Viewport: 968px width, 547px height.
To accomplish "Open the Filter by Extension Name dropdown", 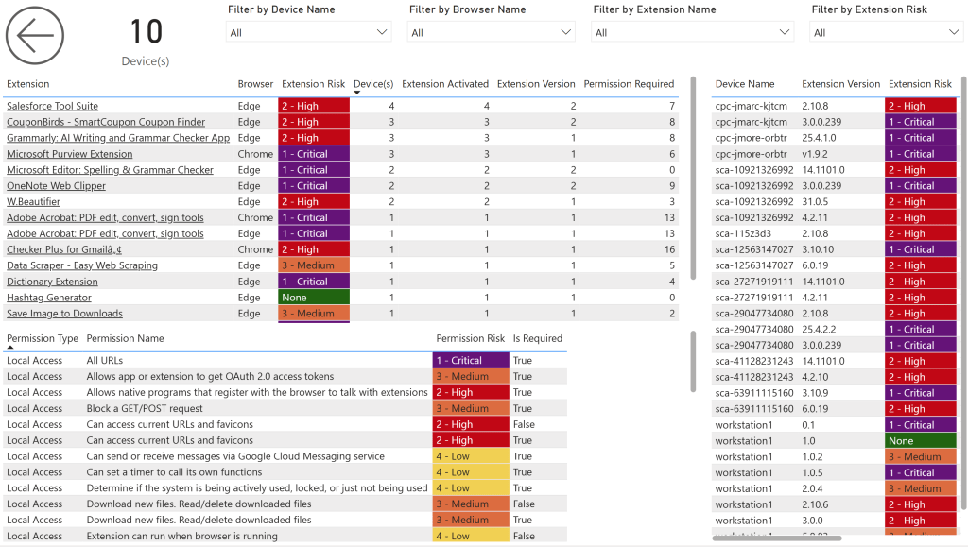I will [x=692, y=32].
